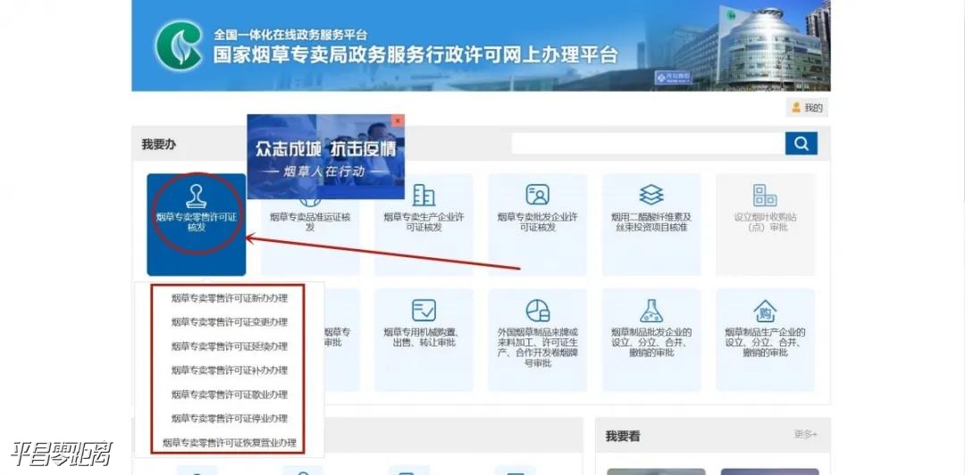Open 设立烟叶收购站（点）审批 text link
The width and height of the screenshot is (965, 475).
765,222
